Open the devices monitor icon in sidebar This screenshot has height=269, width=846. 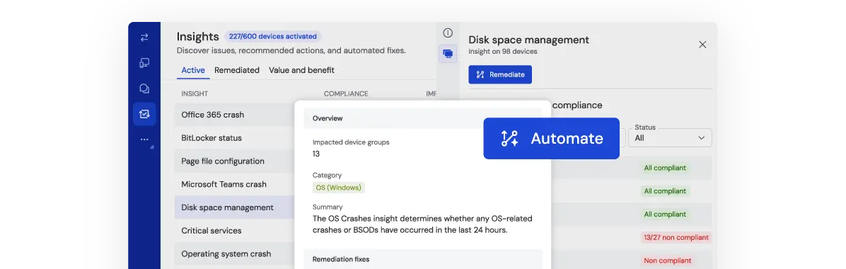(x=144, y=63)
